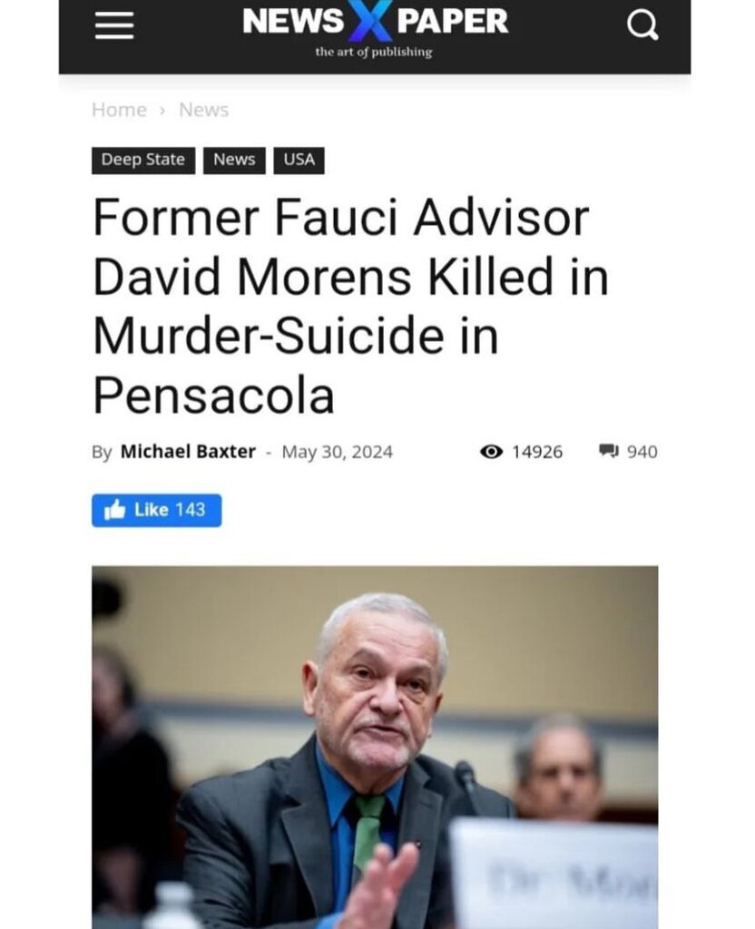Open the hamburger navigation menu
755x929 pixels.
113,26
